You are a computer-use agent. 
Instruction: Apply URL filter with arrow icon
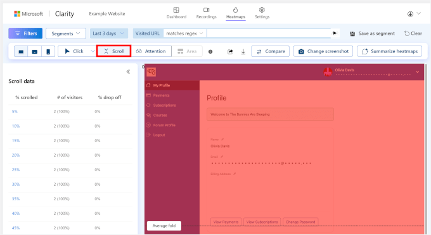(x=335, y=33)
